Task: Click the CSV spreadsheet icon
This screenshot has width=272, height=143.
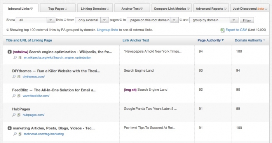Action: tap(222, 30)
